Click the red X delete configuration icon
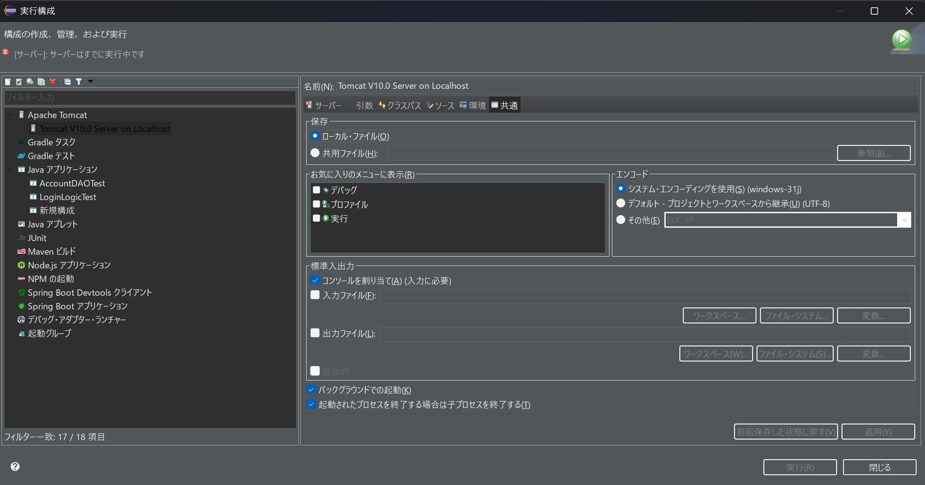The width and height of the screenshot is (925, 485). pyautogui.click(x=53, y=81)
